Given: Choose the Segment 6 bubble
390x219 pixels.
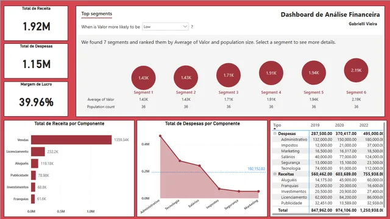Looking at the screenshot, I should 356,71.
